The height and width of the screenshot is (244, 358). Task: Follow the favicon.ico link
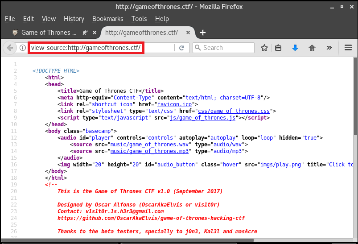pyautogui.click(x=175, y=104)
